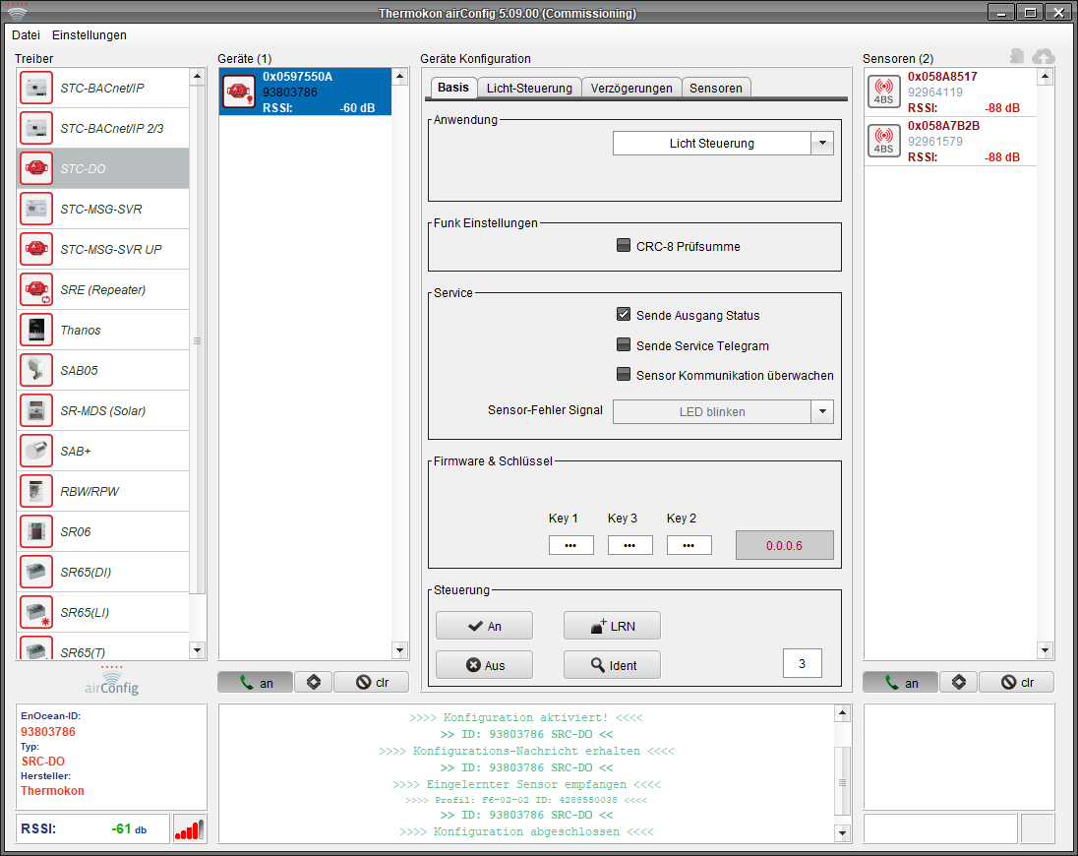This screenshot has width=1078, height=856.
Task: Click the cloud upload icon above Sensoren
Action: [1043, 57]
